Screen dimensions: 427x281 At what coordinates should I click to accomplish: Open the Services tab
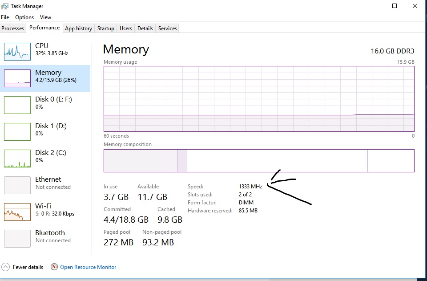pyautogui.click(x=168, y=29)
